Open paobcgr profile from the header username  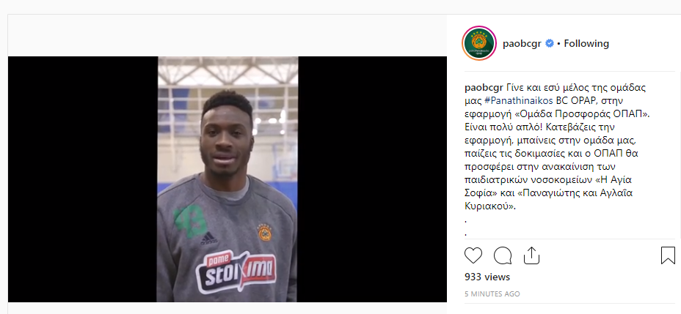coord(522,44)
